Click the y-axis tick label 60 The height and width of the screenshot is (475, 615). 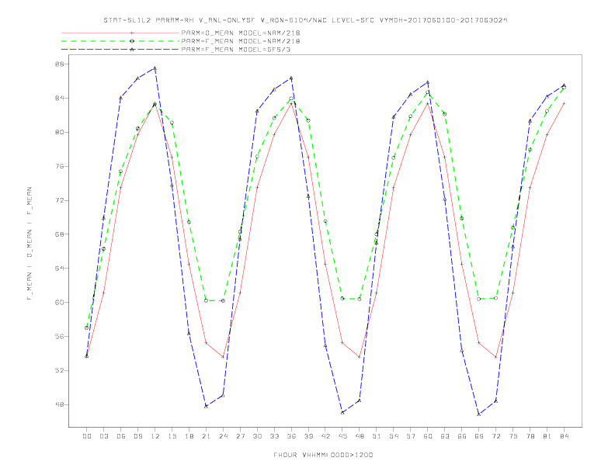coord(60,302)
